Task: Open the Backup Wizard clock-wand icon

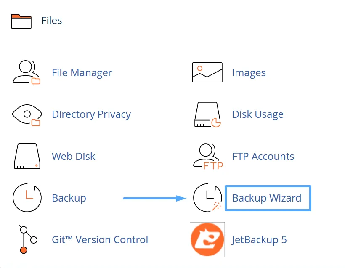Action: point(207,198)
